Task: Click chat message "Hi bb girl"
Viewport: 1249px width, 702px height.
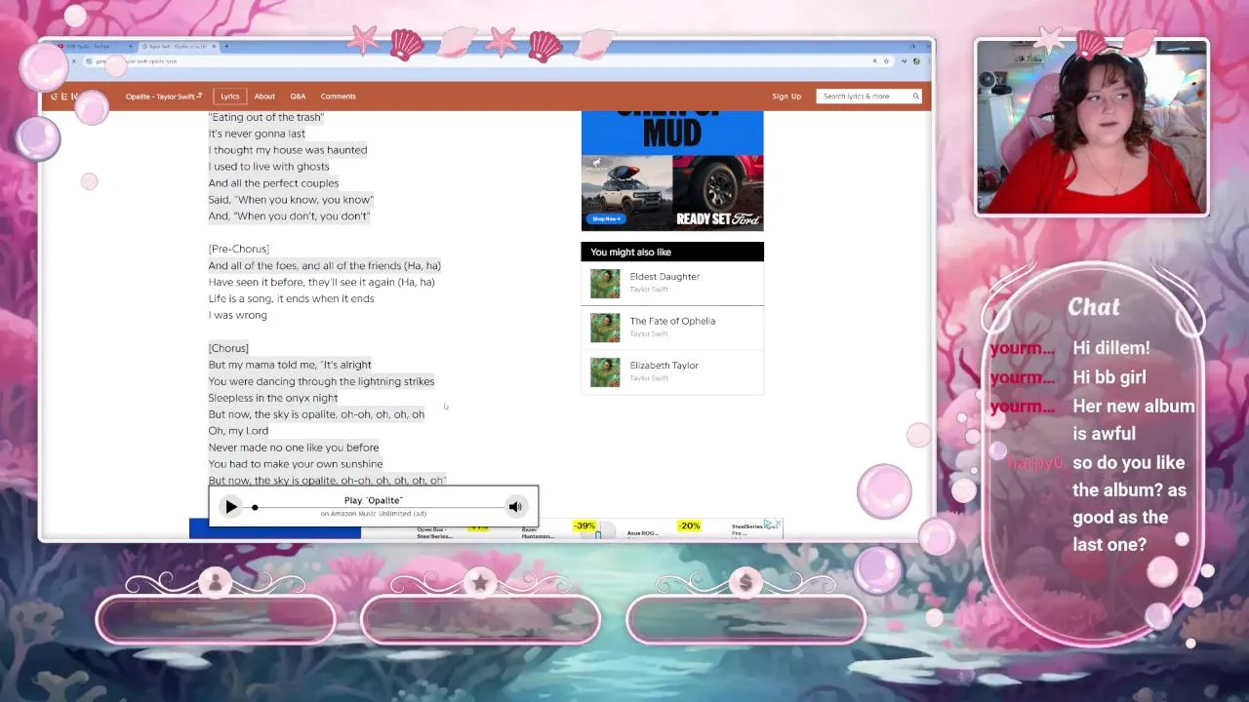Action: coord(1109,377)
